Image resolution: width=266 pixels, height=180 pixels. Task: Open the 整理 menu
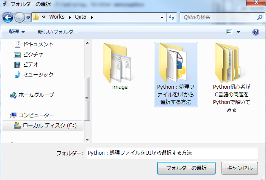click(17, 32)
